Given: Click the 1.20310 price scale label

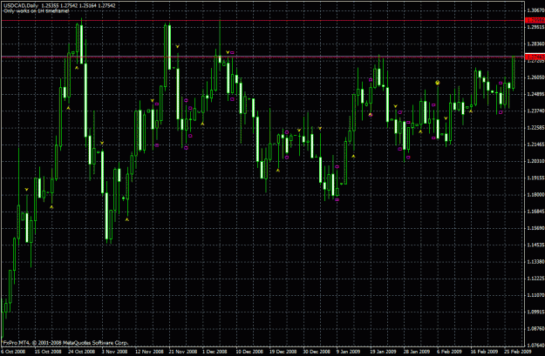Looking at the screenshot, I should click(x=535, y=161).
